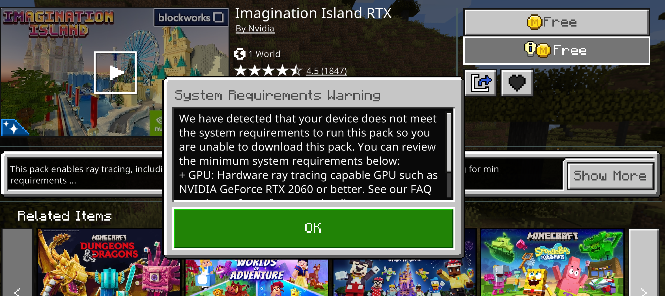Click the blockworks logo on the banner
This screenshot has width=665, height=296.
[x=191, y=18]
